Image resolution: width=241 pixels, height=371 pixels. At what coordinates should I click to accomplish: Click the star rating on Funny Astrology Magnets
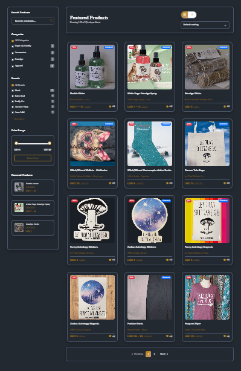[x=227, y=260]
